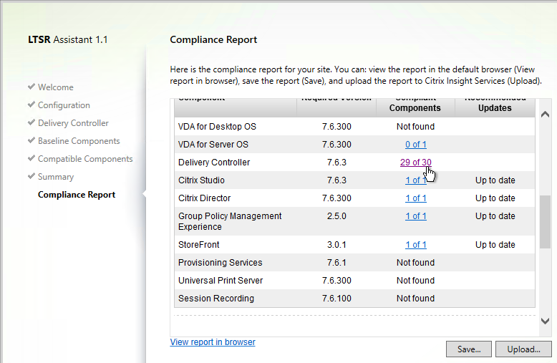Select the Compliance Report step in the sidebar
This screenshot has height=363, width=557.
click(77, 195)
